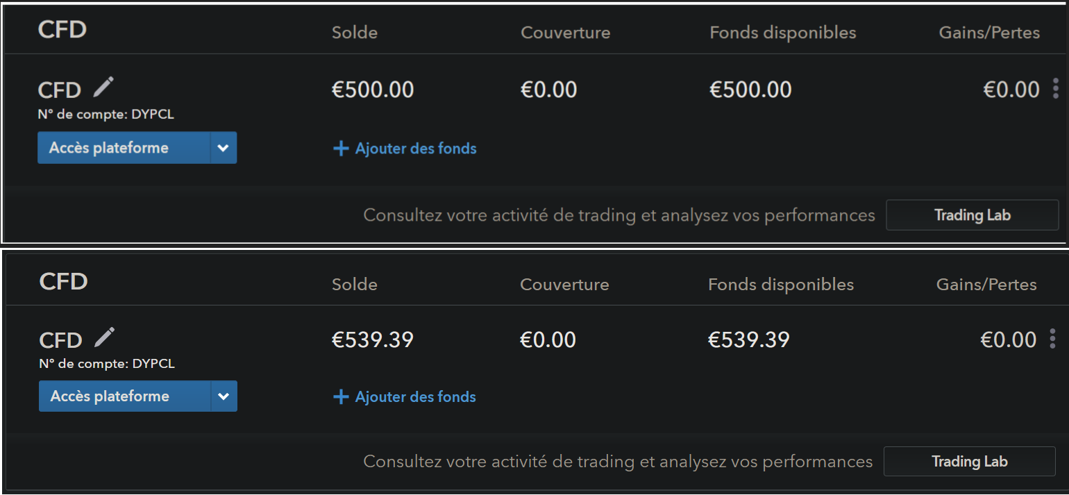Click the plus icon to add funds to the €539.39 account
This screenshot has width=1069, height=495.
click(x=341, y=397)
